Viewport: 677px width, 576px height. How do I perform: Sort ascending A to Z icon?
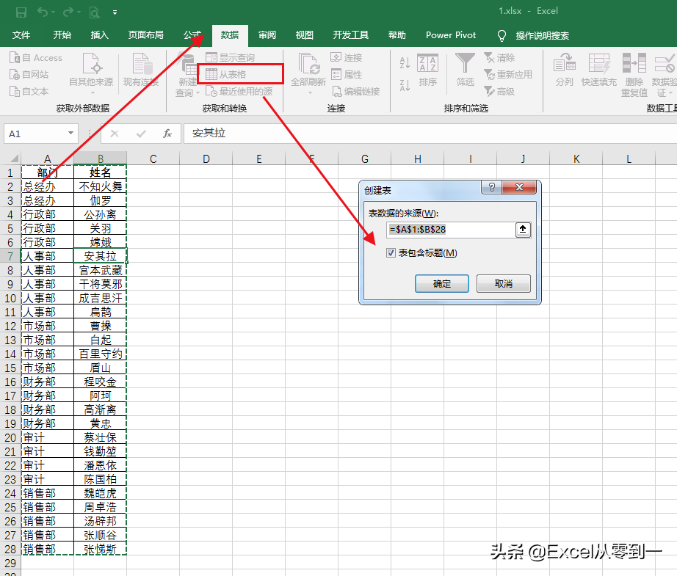(405, 62)
